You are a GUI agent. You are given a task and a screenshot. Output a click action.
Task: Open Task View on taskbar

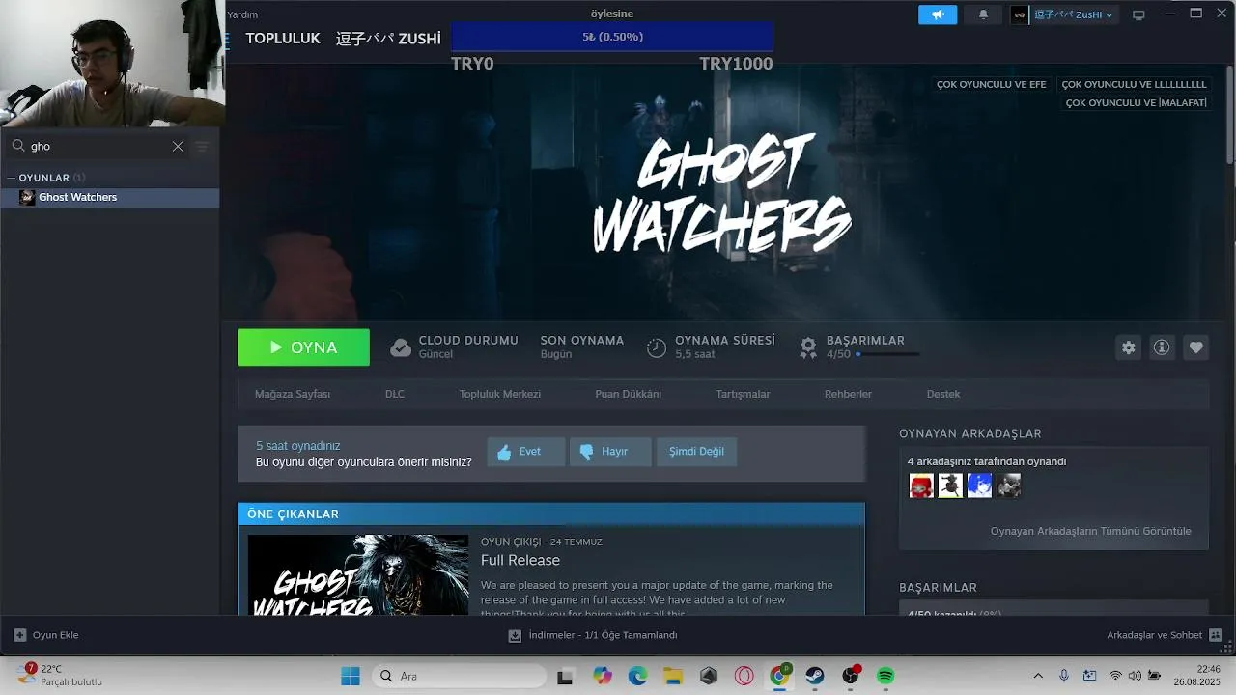coord(566,676)
